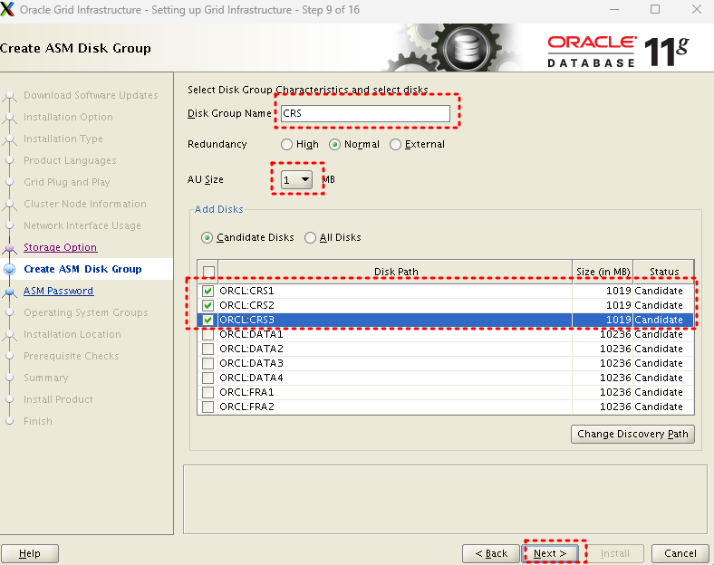The width and height of the screenshot is (714, 565).
Task: Maximize the installer window
Action: [655, 9]
